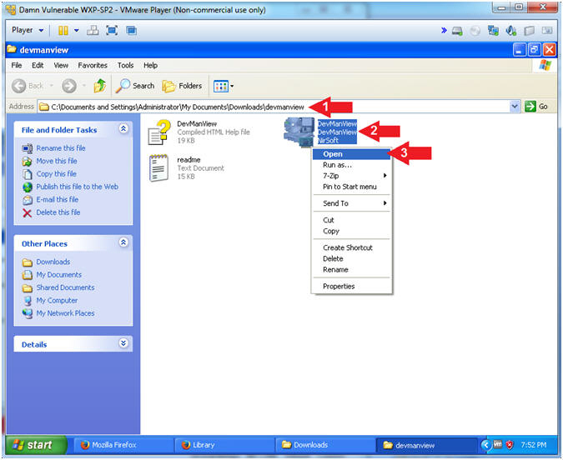Screen dimensions: 563x460
Task: Enter VMware full screen mode icon
Action: tap(112, 31)
